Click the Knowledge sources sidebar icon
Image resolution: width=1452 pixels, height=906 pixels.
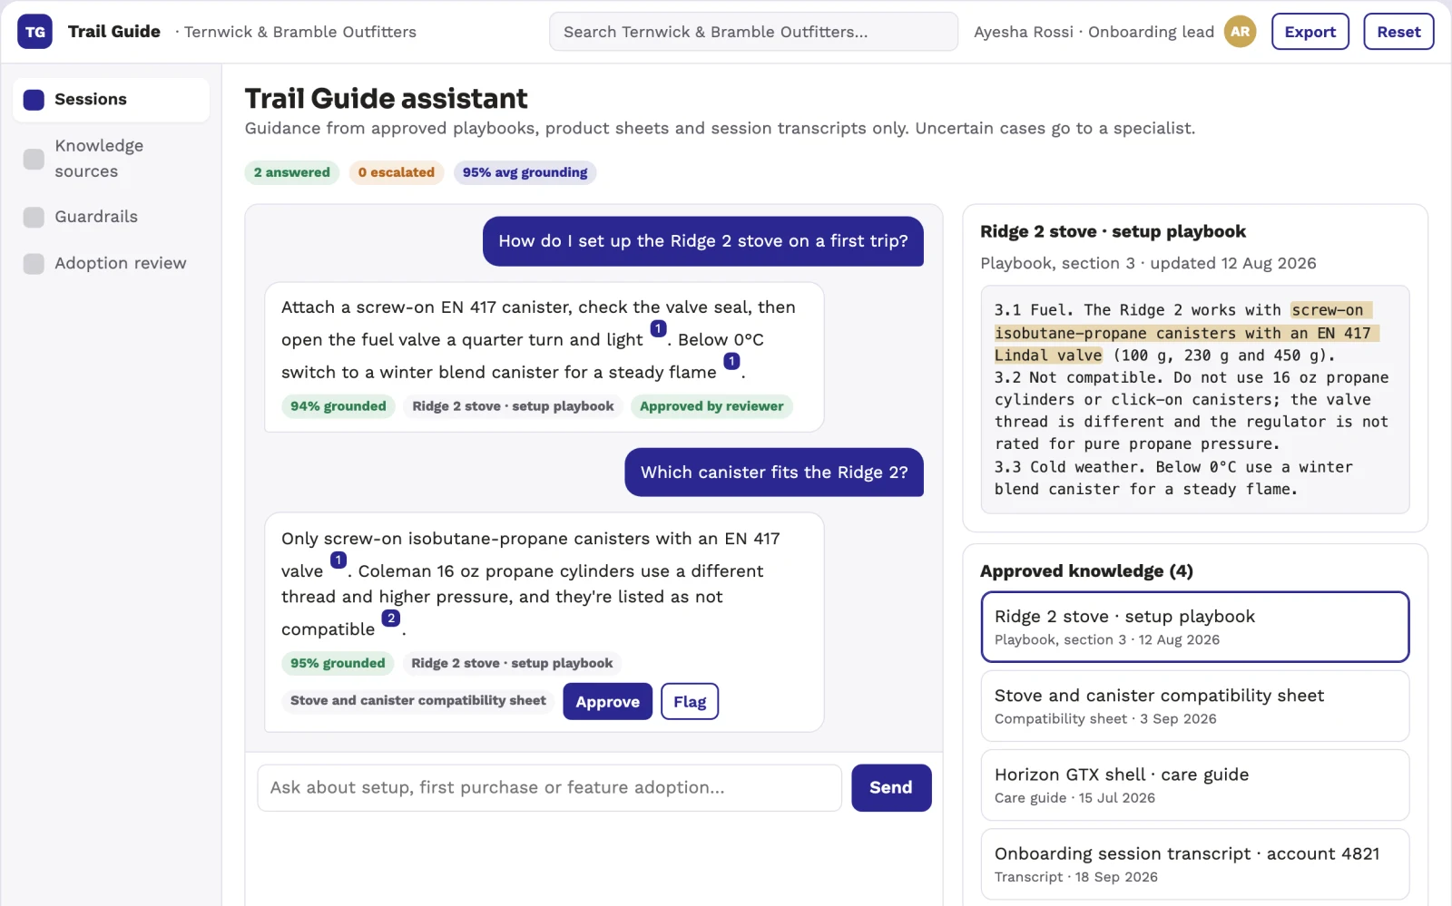[34, 159]
